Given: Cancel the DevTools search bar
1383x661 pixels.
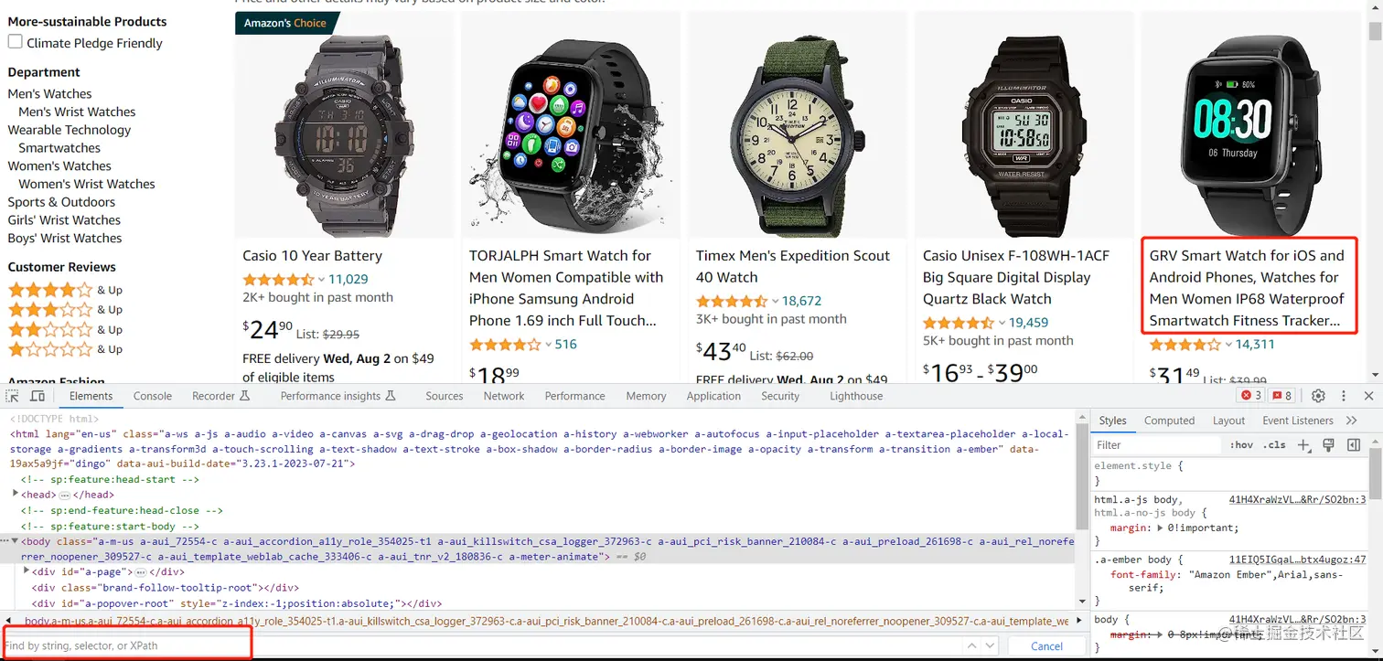Looking at the screenshot, I should [1046, 645].
